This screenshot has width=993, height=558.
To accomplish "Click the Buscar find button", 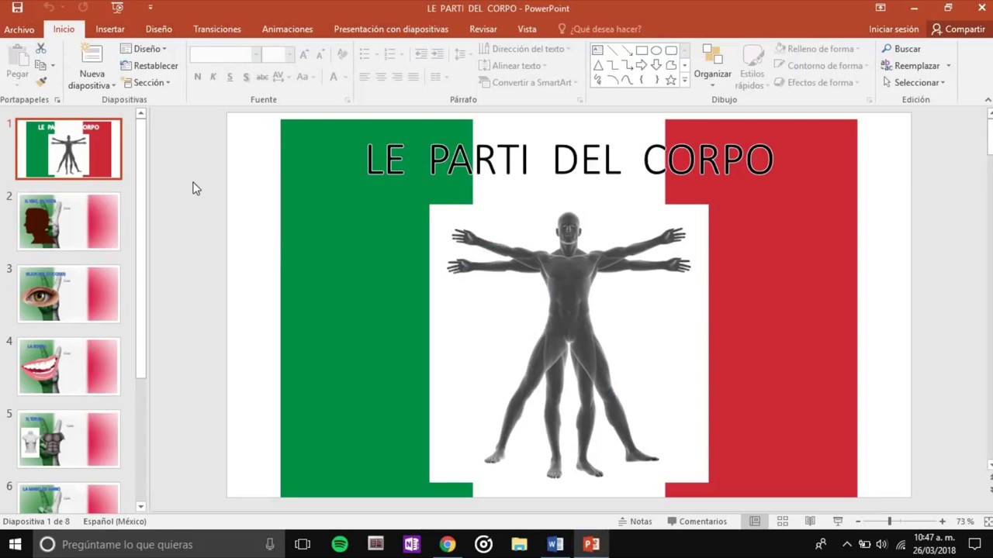I will (901, 49).
